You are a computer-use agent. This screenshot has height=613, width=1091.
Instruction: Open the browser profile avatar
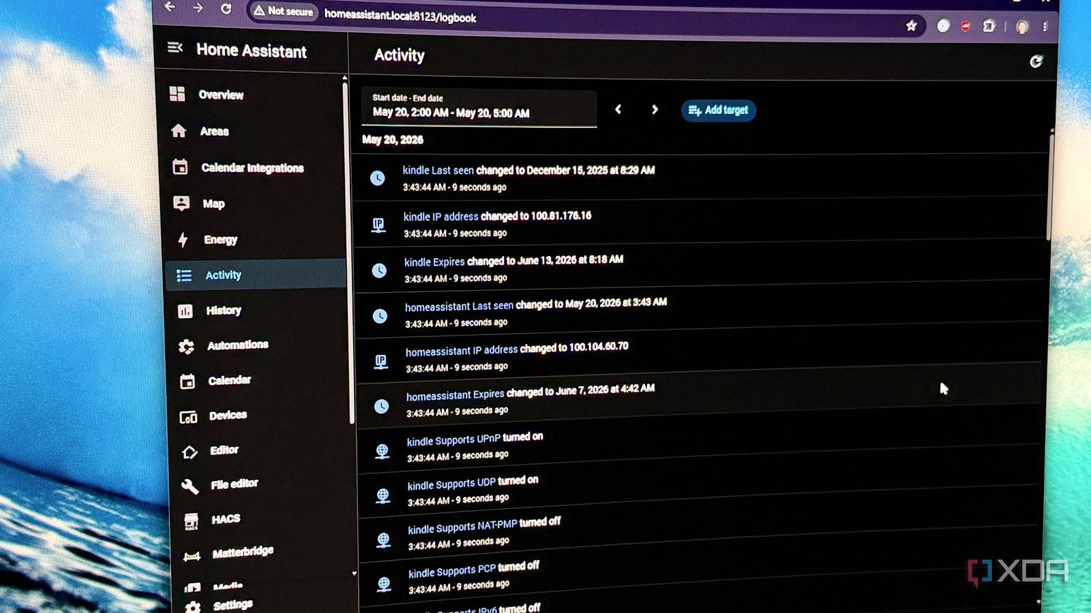click(x=1021, y=27)
